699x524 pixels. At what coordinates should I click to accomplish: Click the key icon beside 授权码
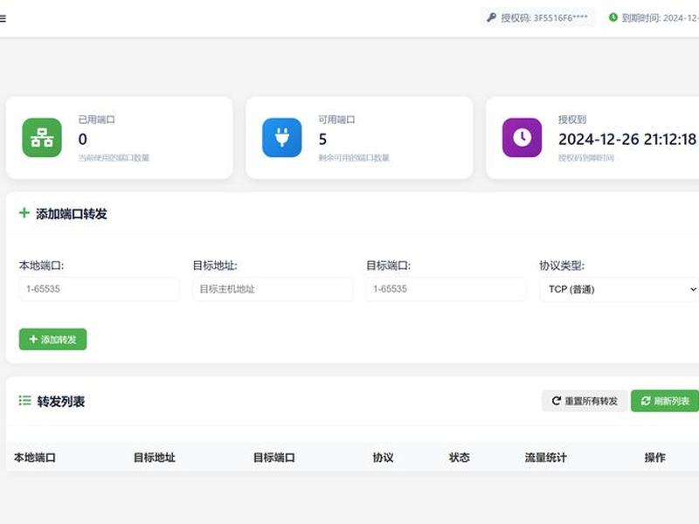tap(491, 17)
